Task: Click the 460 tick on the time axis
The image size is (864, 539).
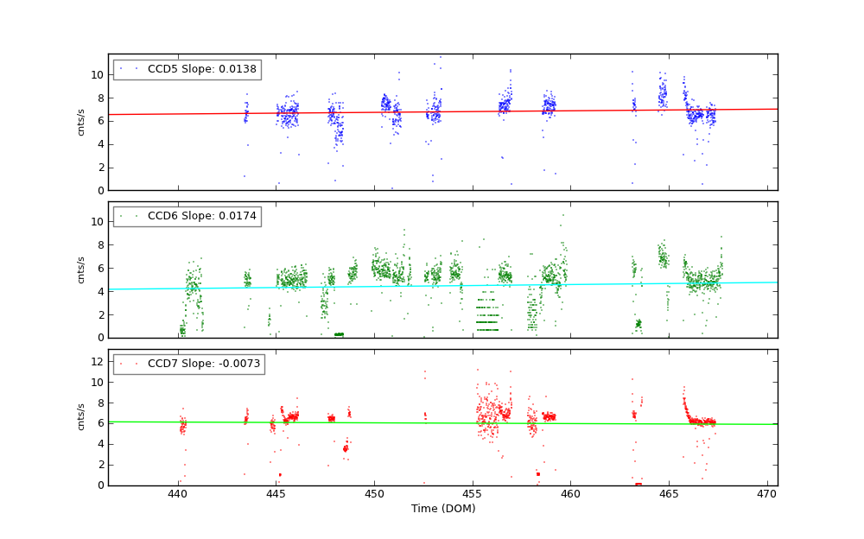Action: click(570, 494)
